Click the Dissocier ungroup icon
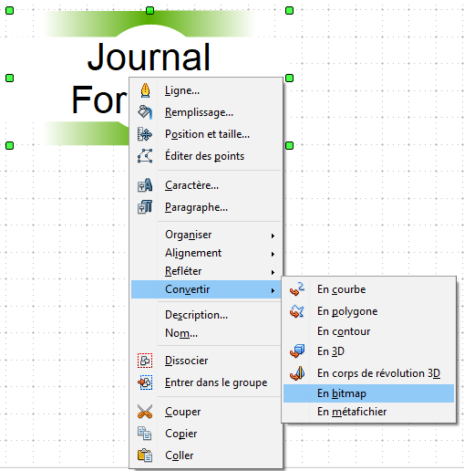This screenshot has height=471, width=464. point(145,361)
